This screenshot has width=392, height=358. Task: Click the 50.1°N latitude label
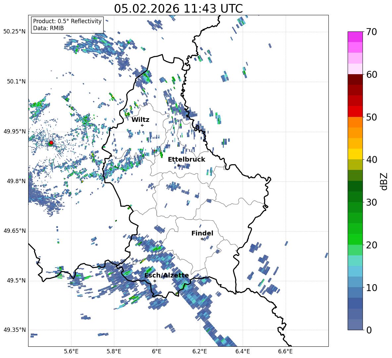click(16, 81)
